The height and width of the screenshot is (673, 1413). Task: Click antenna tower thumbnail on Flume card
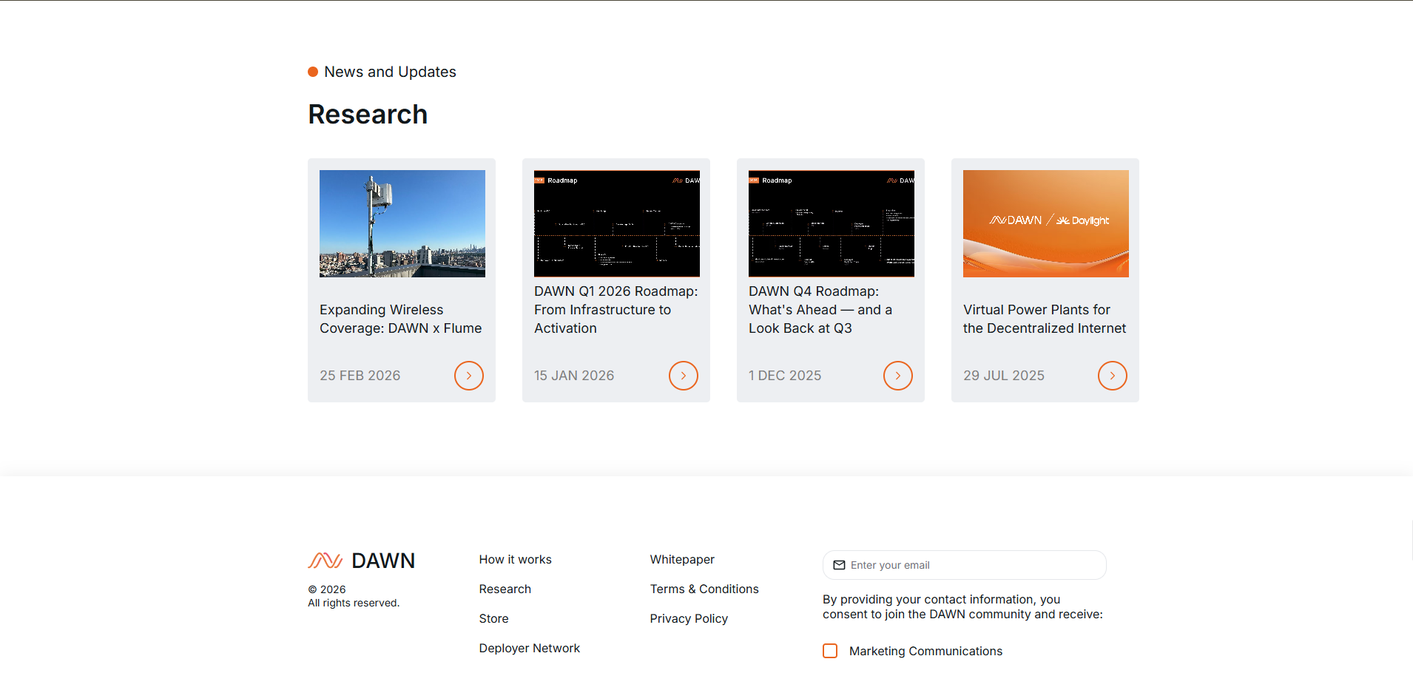point(402,223)
